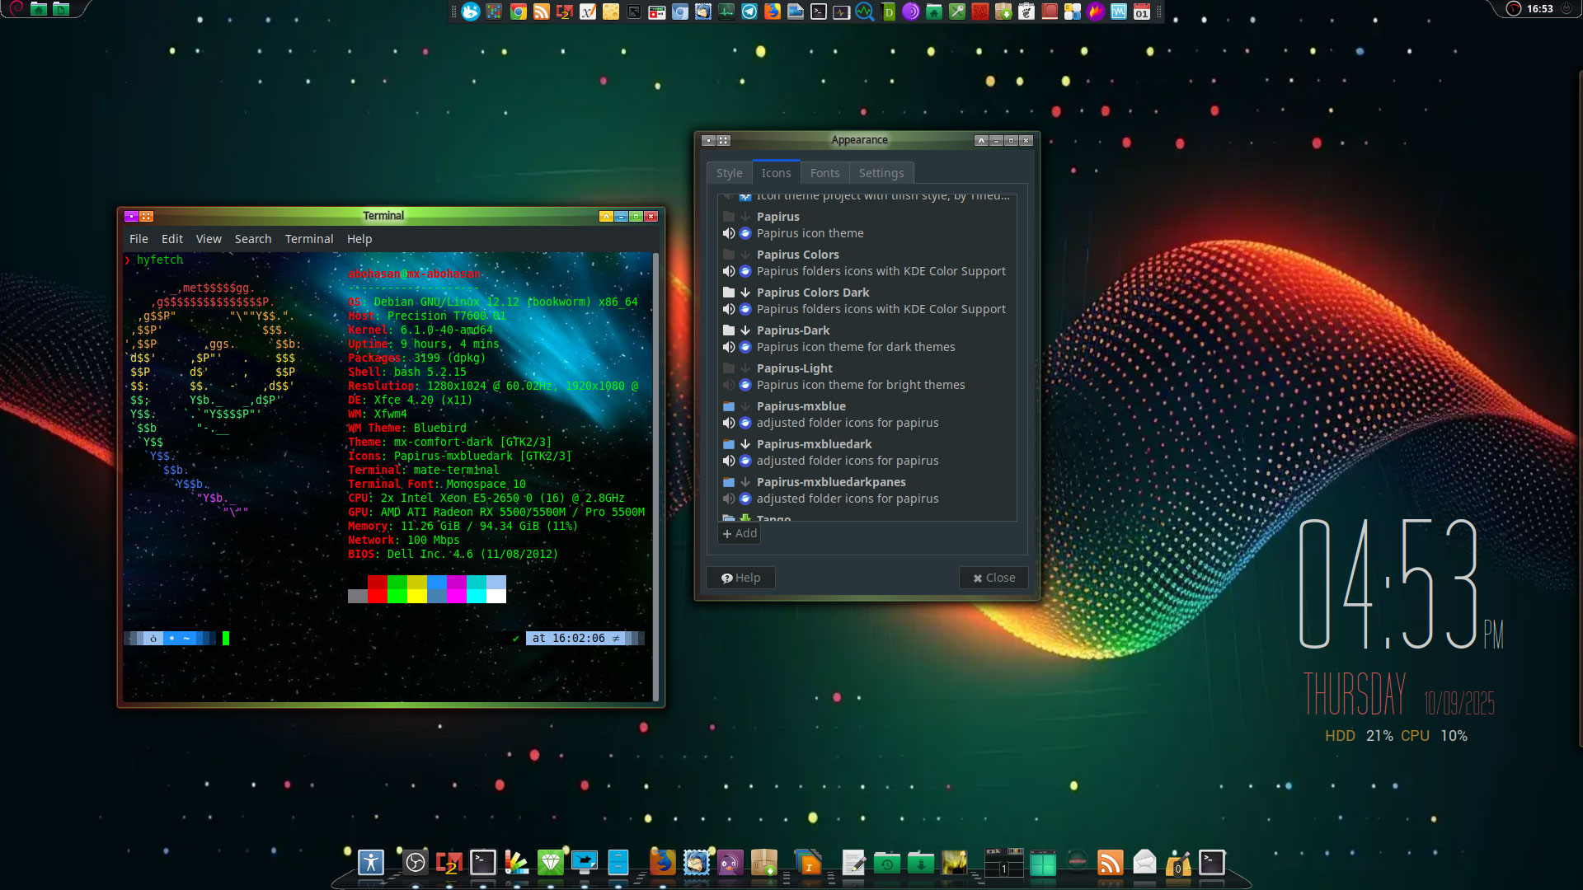Click the Add button below the theme list
The height and width of the screenshot is (890, 1583).
click(x=740, y=533)
